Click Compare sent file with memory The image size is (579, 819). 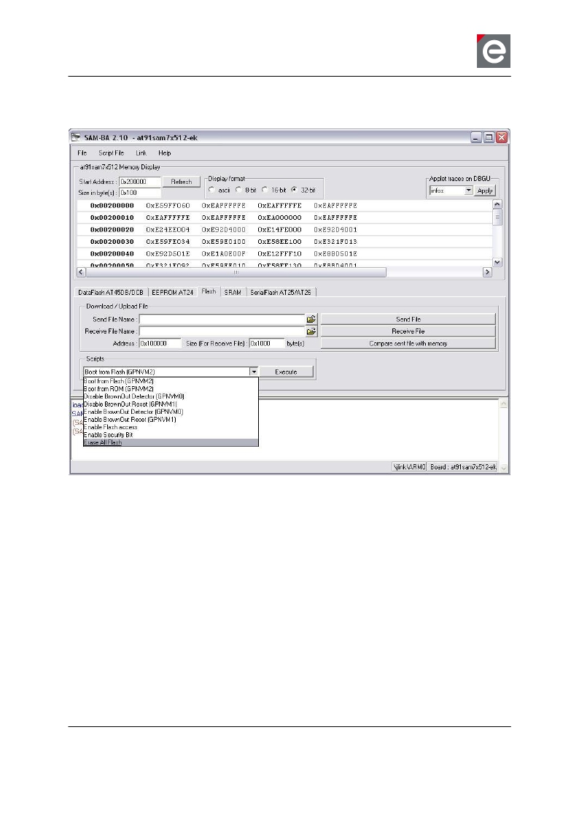tap(408, 343)
